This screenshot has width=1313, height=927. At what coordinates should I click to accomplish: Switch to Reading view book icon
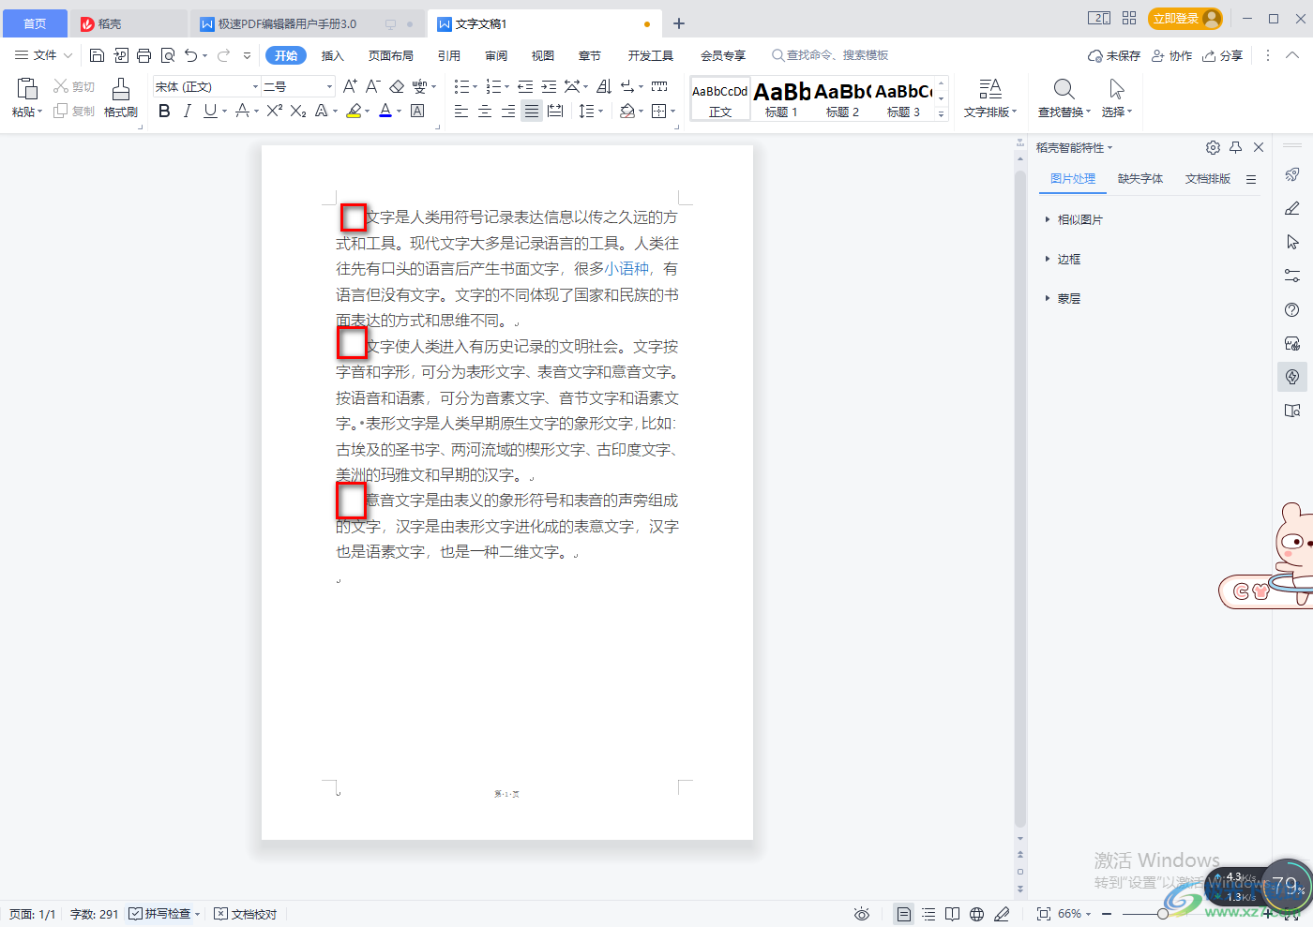click(952, 914)
